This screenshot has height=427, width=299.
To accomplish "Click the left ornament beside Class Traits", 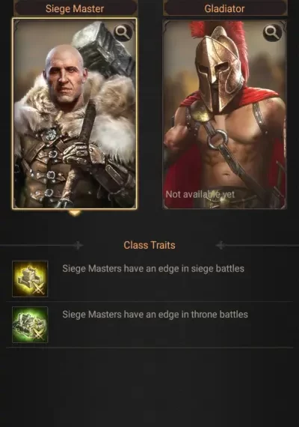I will [78, 246].
